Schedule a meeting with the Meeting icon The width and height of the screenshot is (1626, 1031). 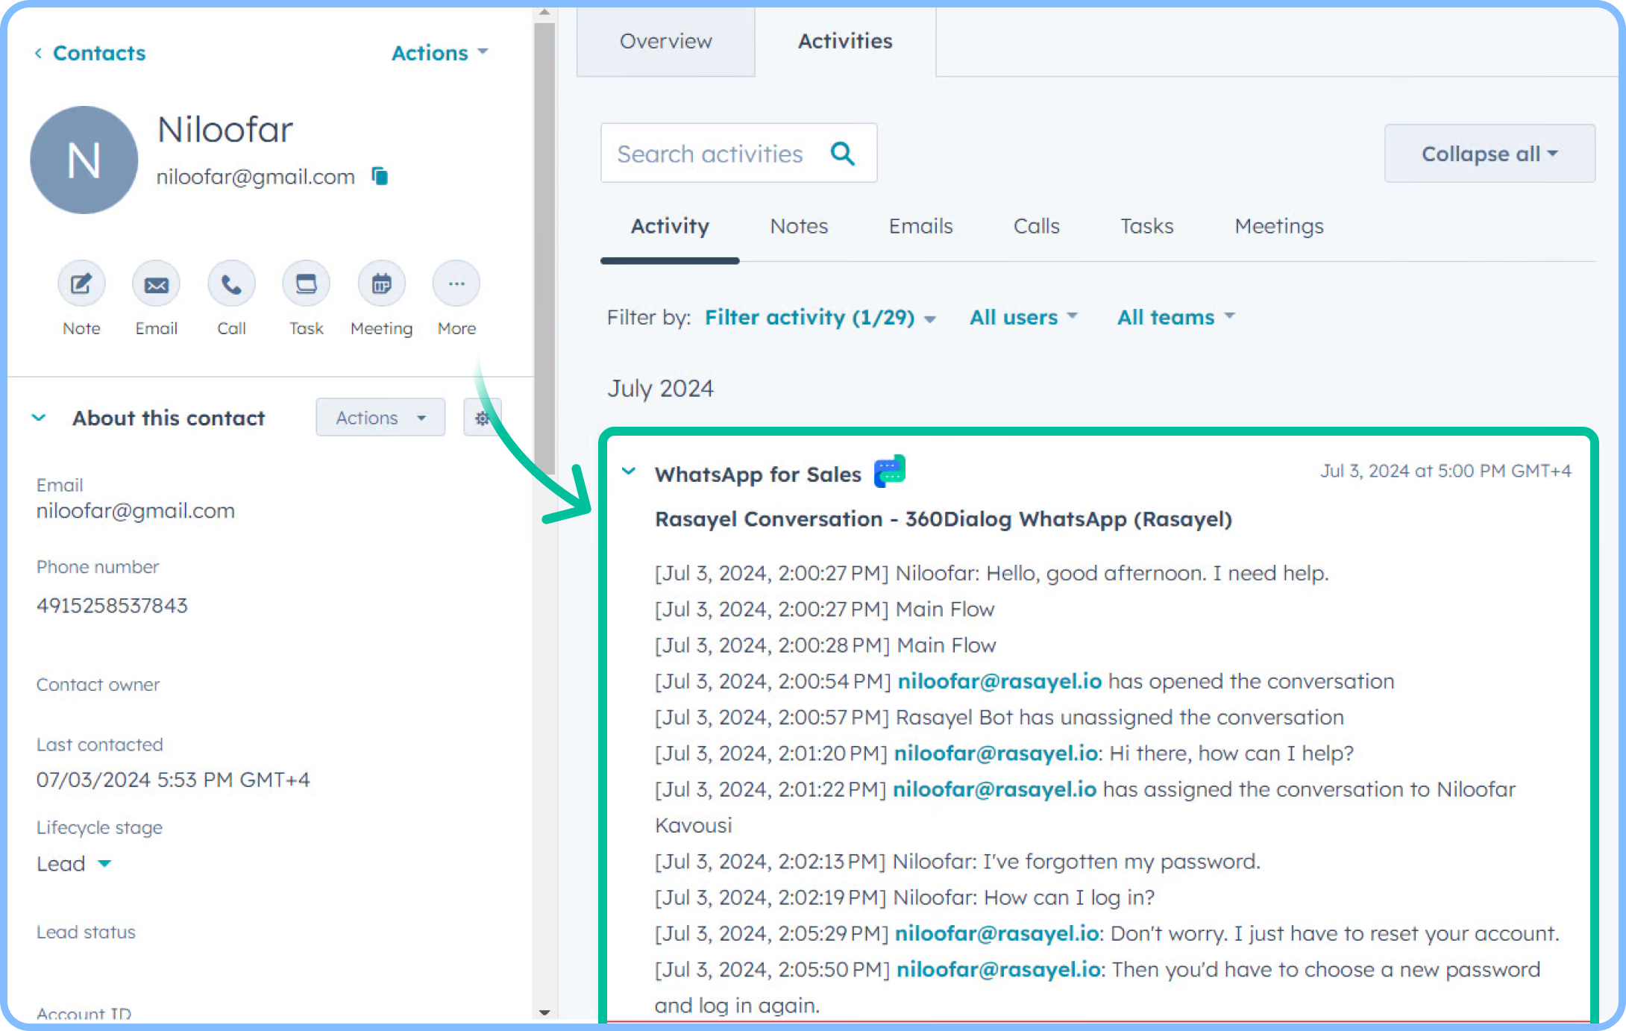coord(381,283)
